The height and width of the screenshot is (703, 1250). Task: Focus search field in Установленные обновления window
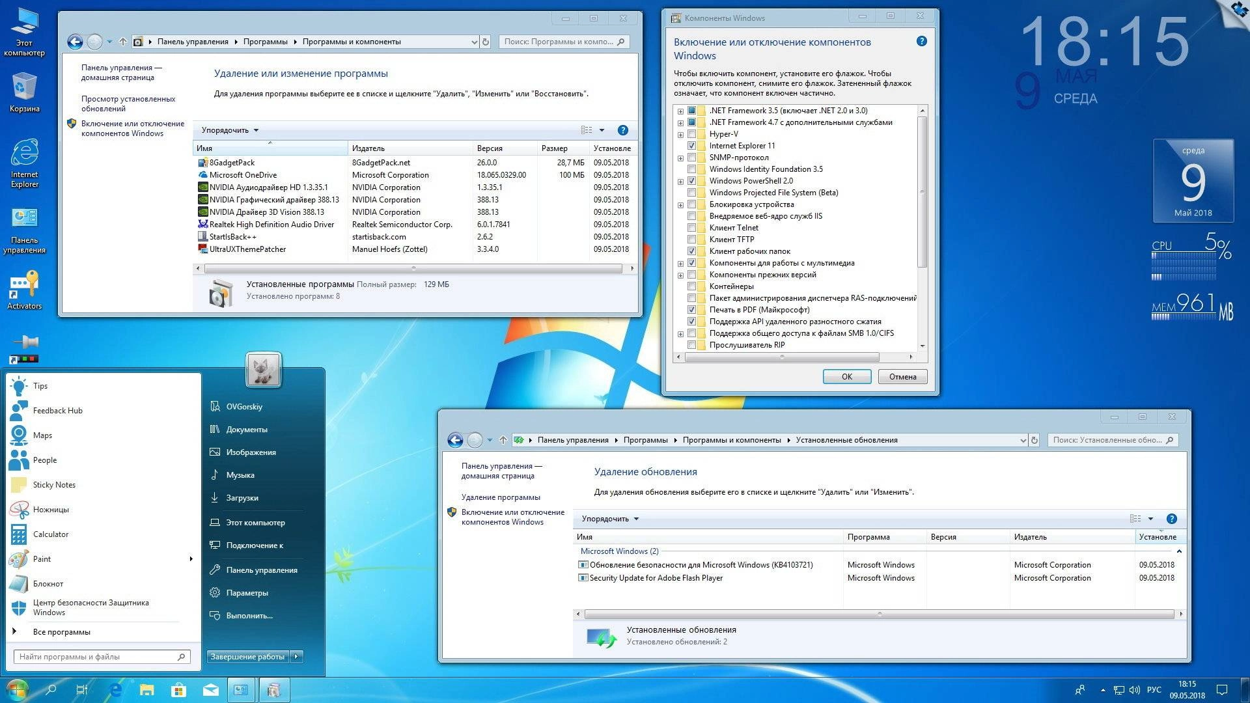click(1112, 440)
